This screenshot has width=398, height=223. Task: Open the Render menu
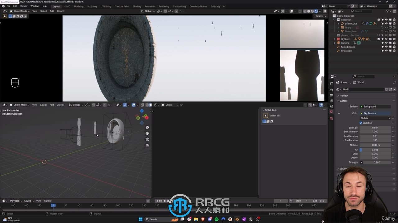24,6
